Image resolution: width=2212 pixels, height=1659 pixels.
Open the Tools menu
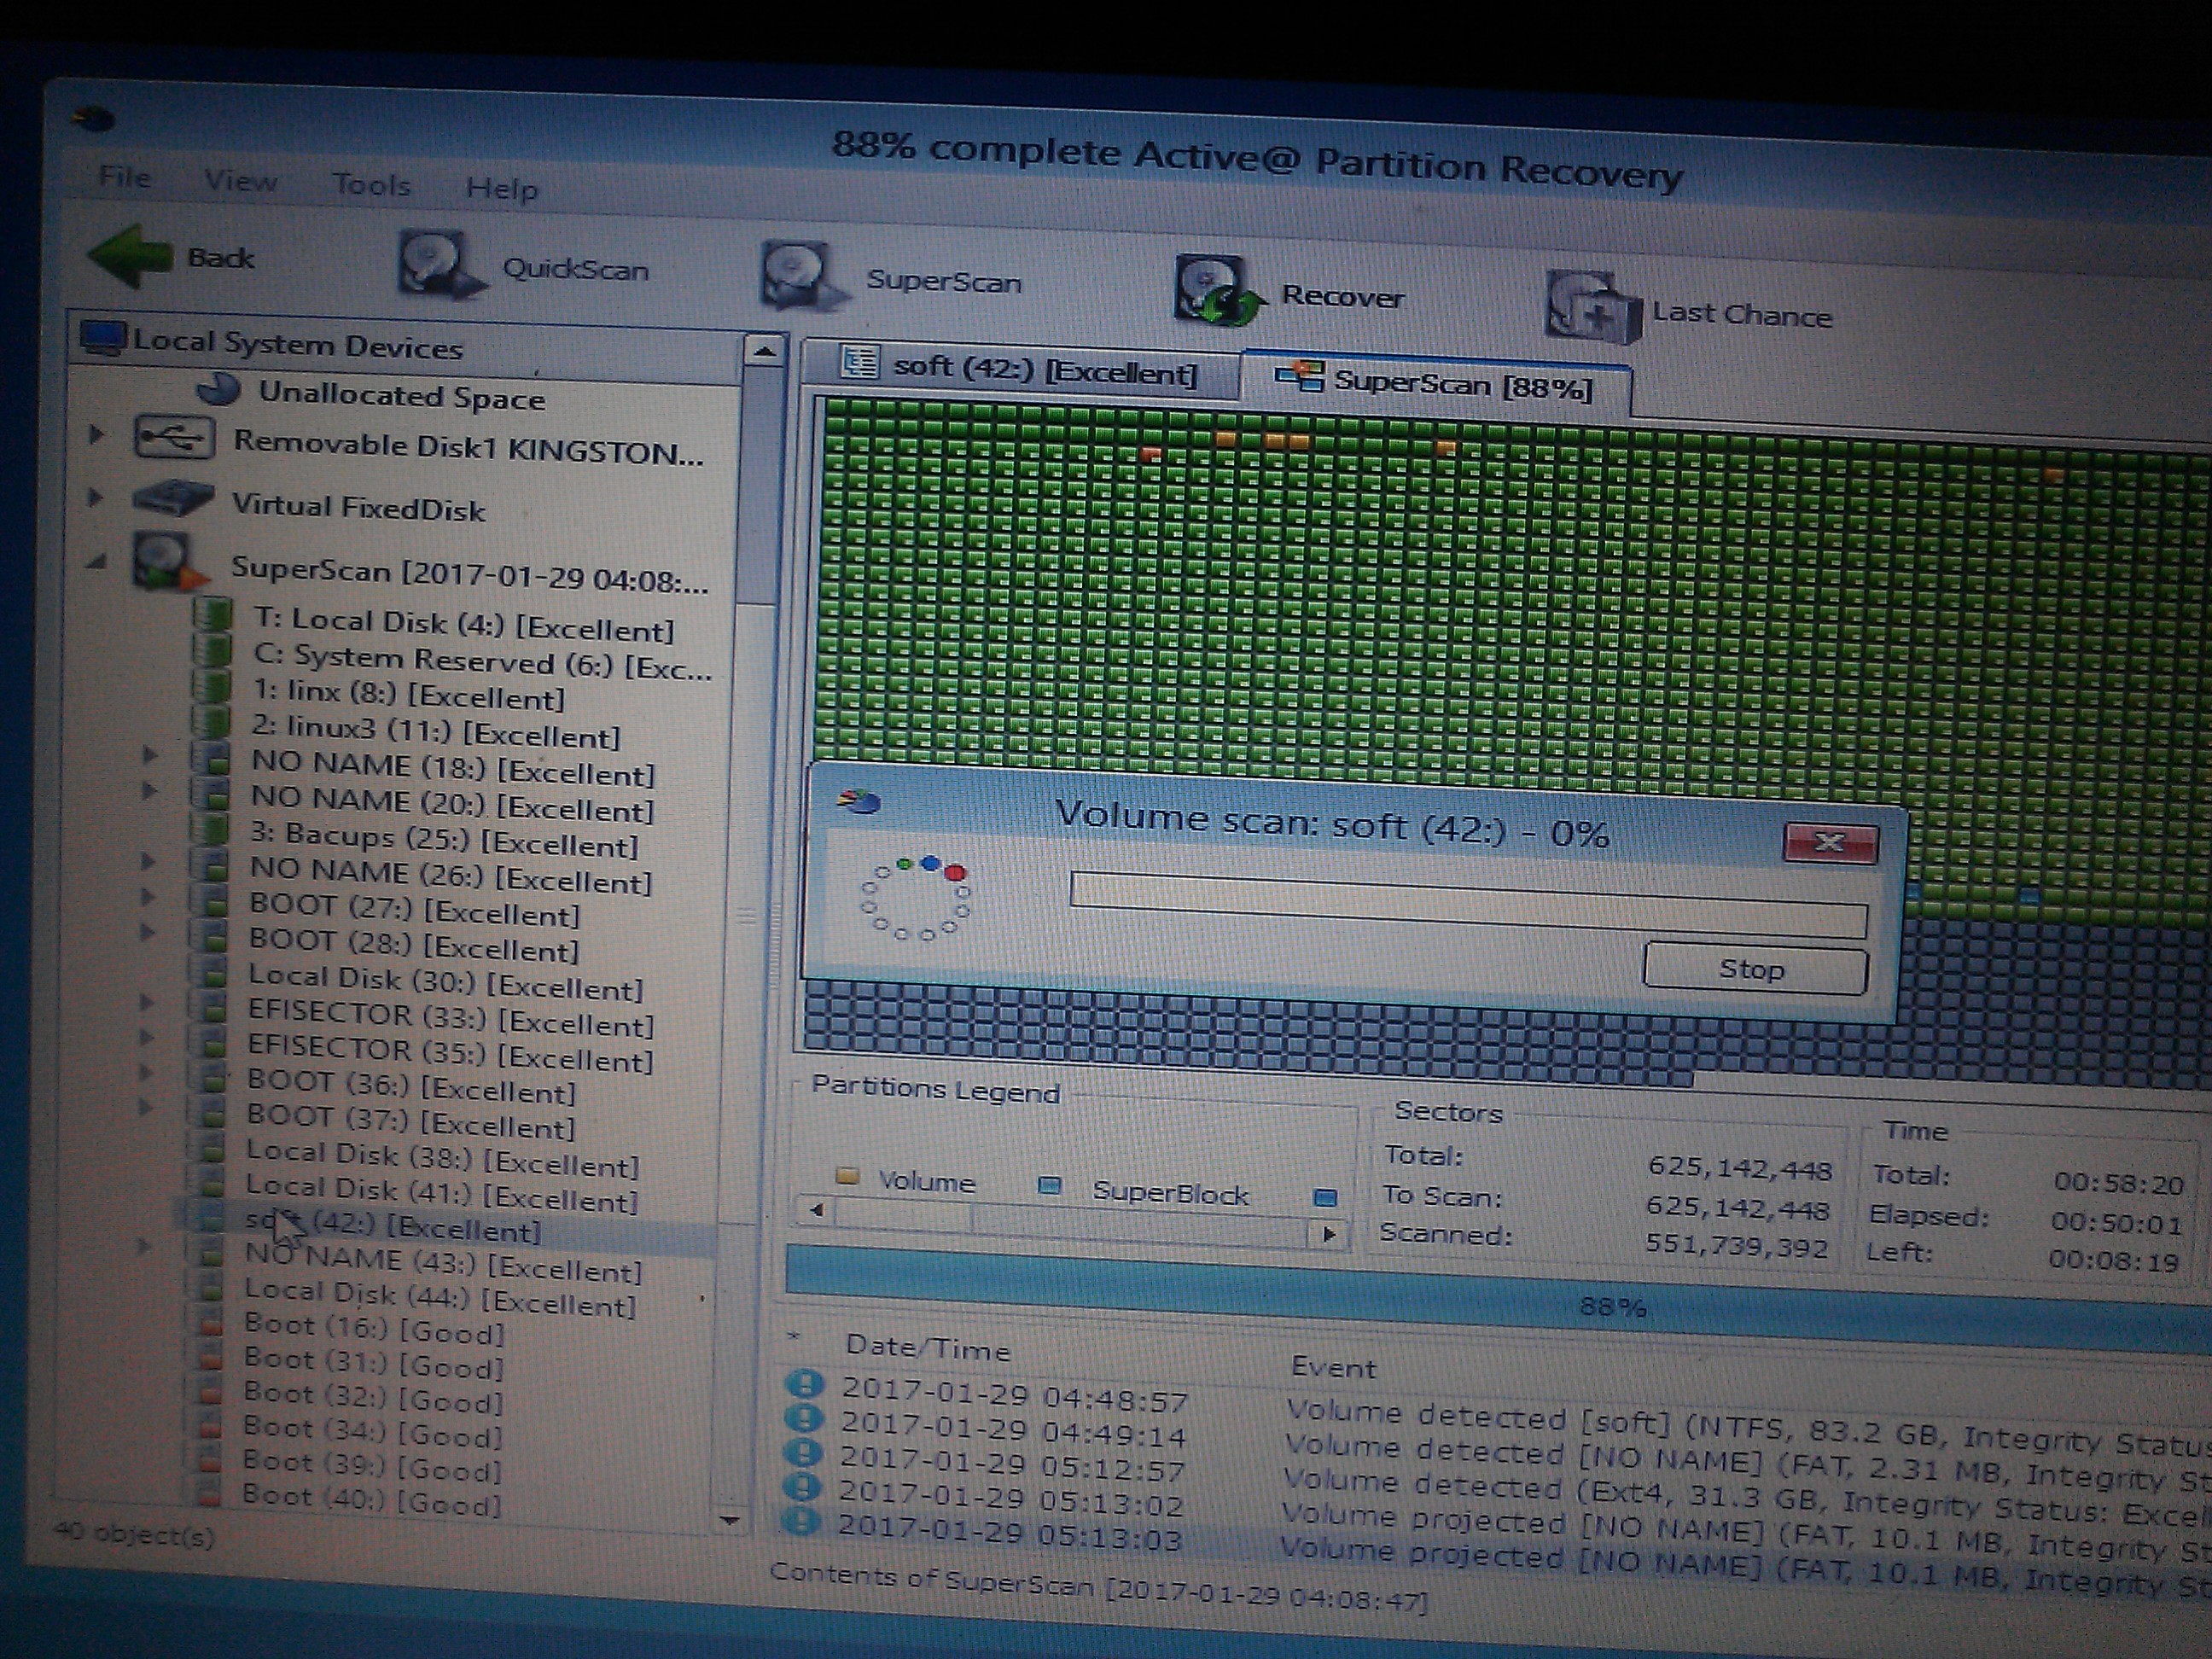pos(371,184)
